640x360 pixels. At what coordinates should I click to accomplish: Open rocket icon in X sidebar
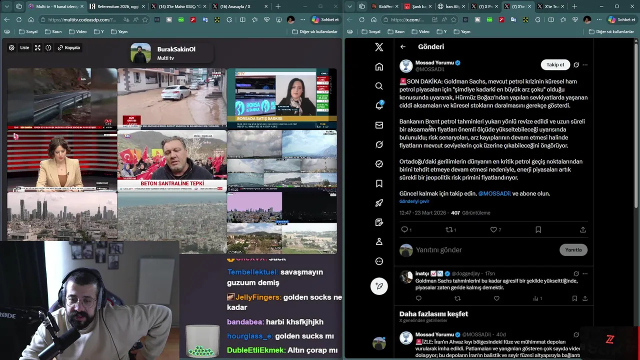tap(379, 202)
